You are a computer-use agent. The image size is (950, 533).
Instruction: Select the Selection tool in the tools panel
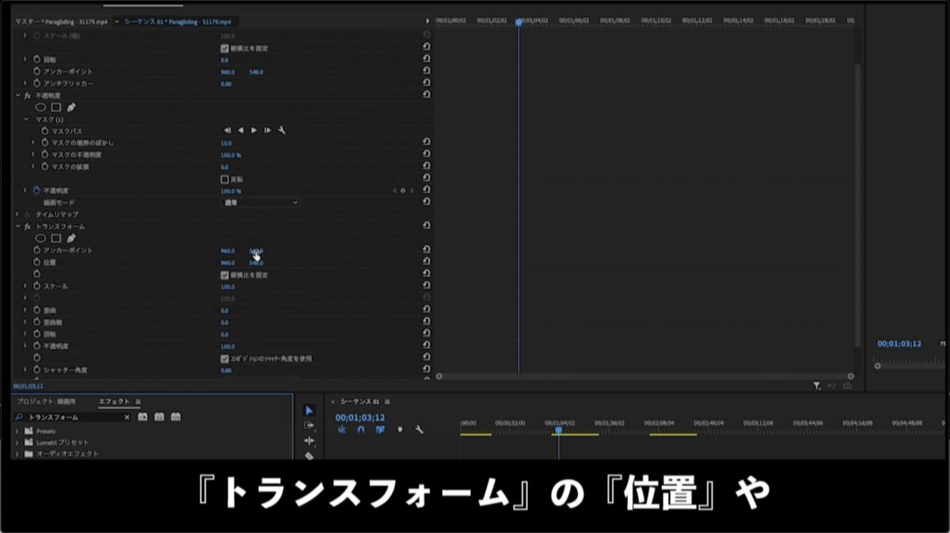click(309, 410)
